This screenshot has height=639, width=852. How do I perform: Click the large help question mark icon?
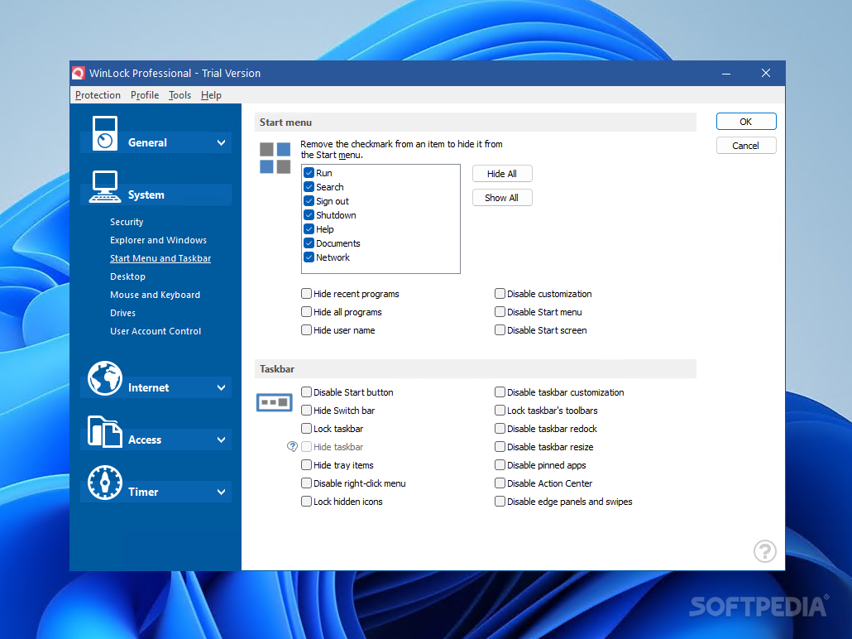click(x=765, y=551)
